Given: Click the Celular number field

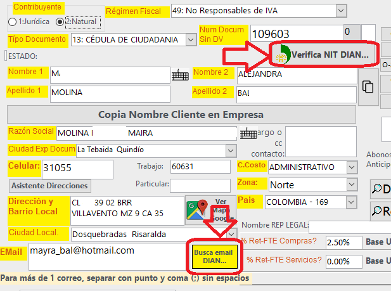Looking at the screenshot, I should [76, 169].
